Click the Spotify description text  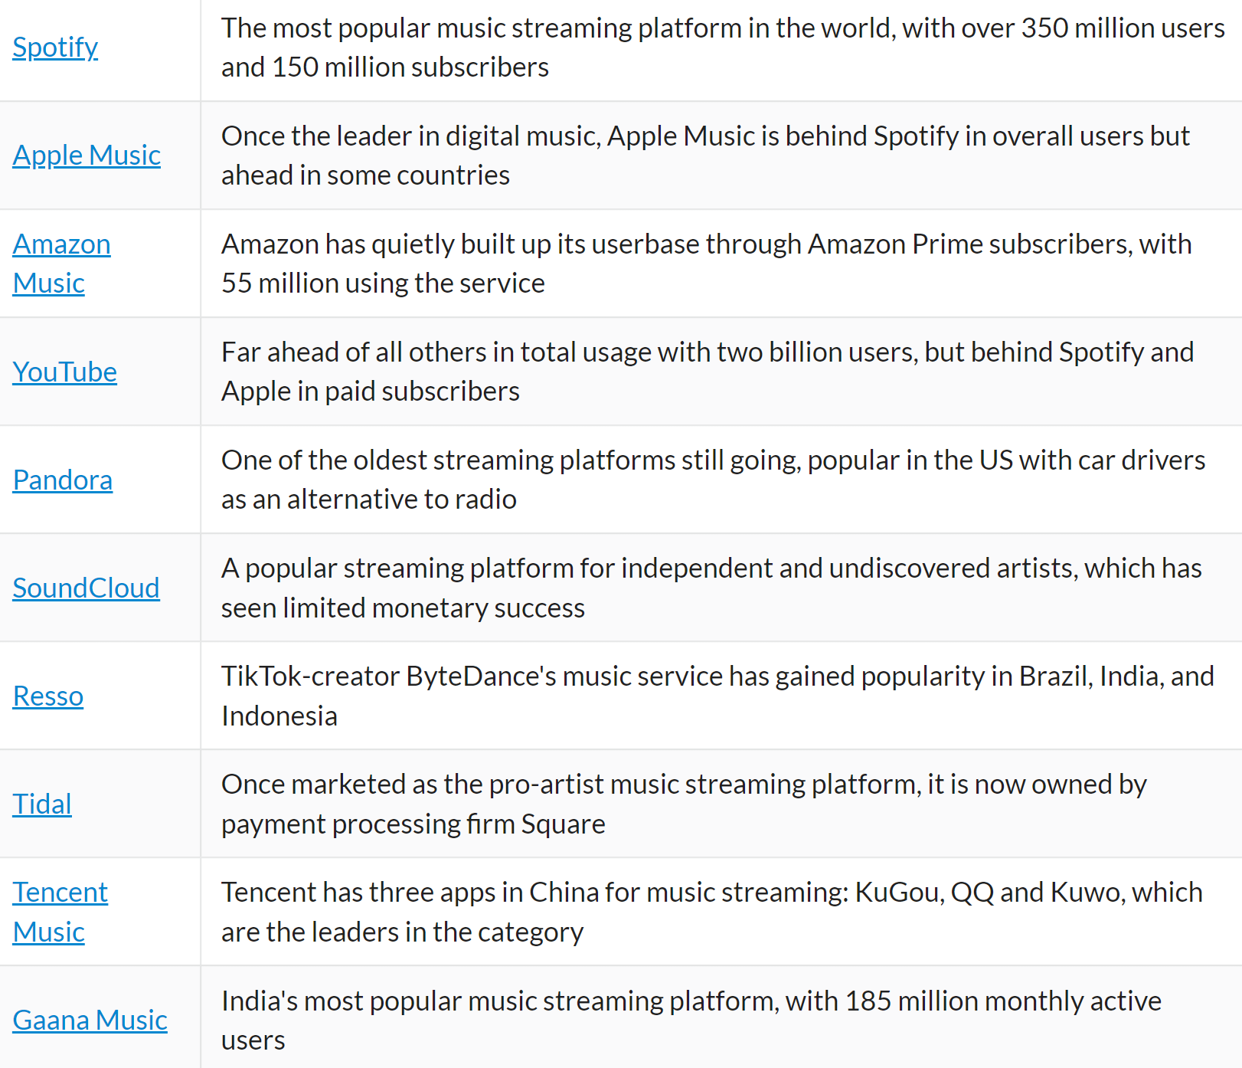[723, 48]
